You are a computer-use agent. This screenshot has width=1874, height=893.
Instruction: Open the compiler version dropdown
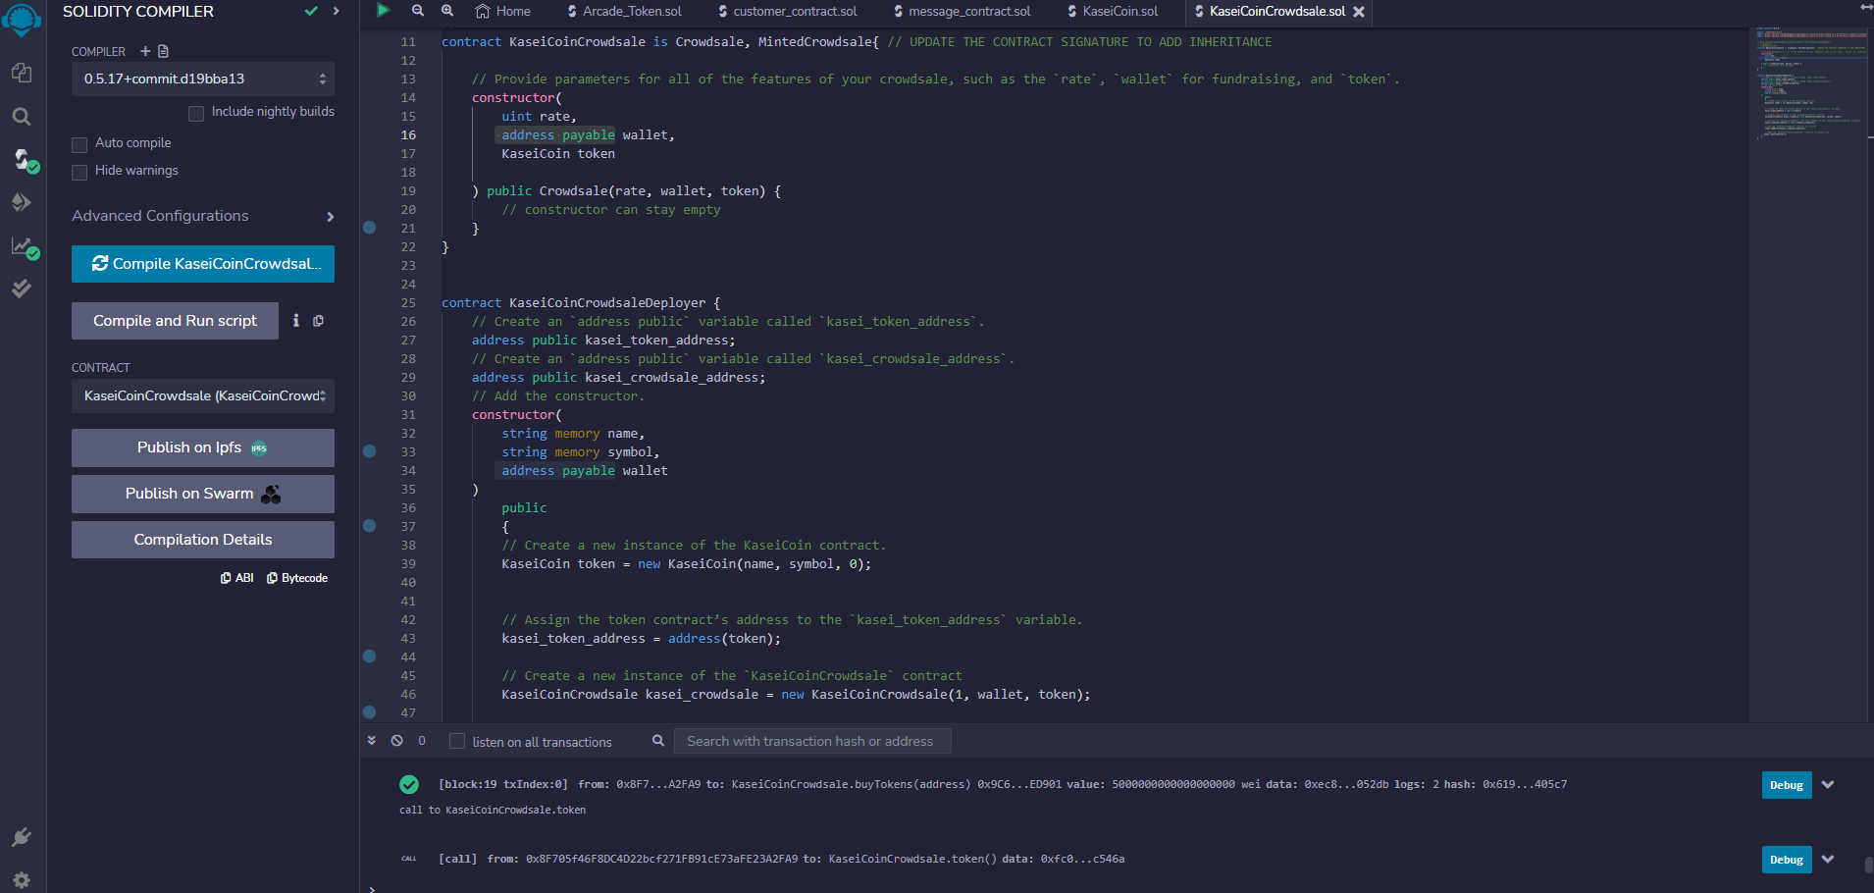(x=202, y=79)
